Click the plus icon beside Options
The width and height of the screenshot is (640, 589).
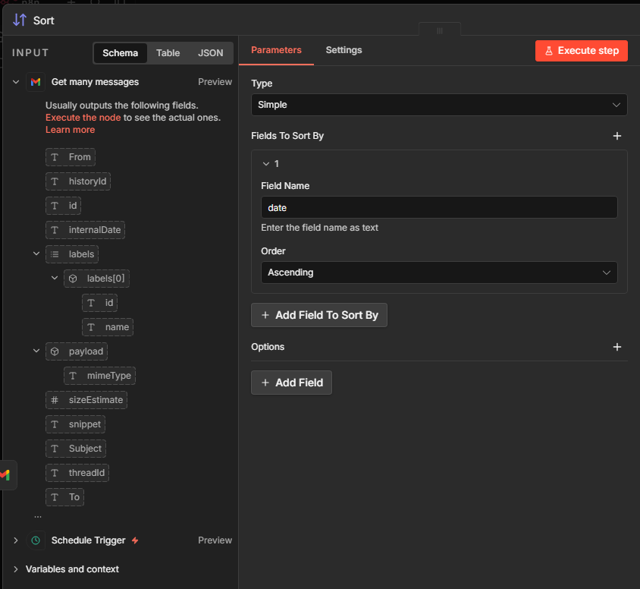pos(617,347)
